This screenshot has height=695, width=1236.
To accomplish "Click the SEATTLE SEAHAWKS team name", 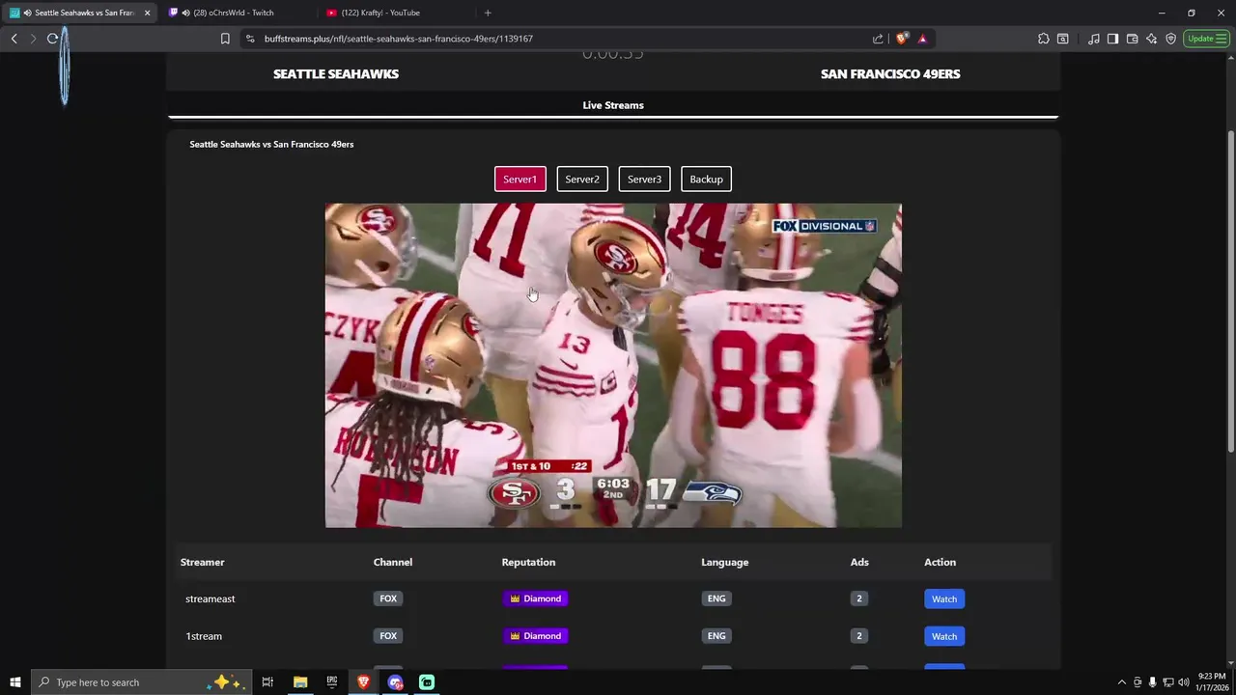I will click(336, 73).
